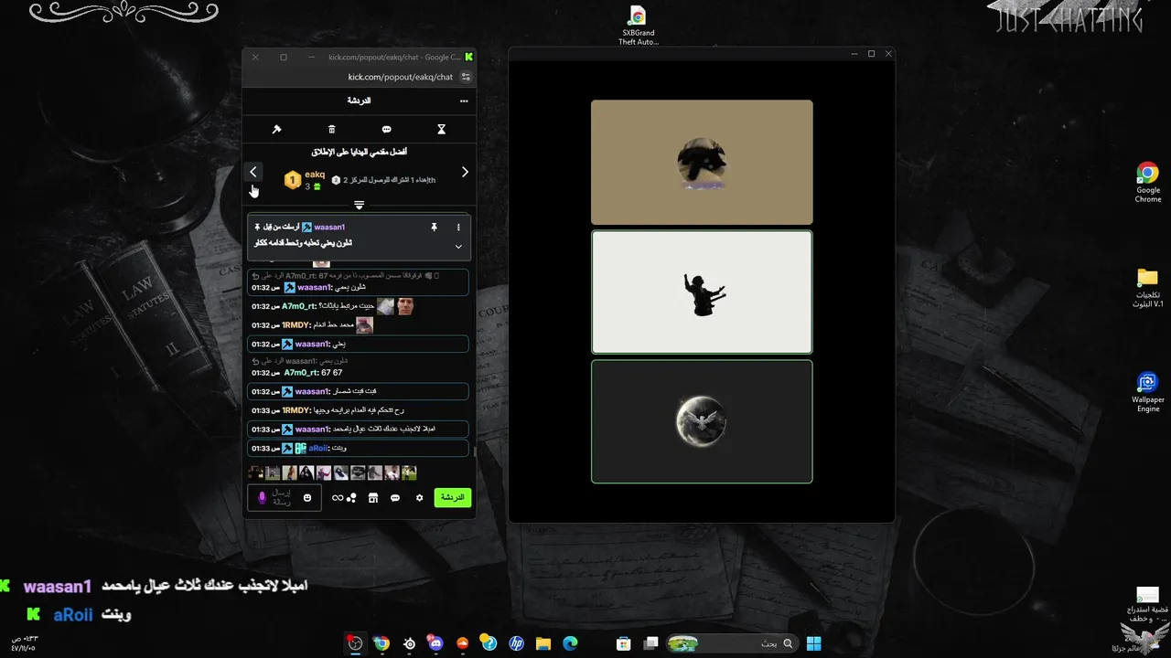
Task: Open the emoji picker in the message box
Action: 307,497
